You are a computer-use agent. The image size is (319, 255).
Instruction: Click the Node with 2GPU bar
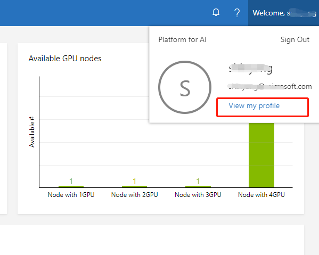pyautogui.click(x=134, y=186)
